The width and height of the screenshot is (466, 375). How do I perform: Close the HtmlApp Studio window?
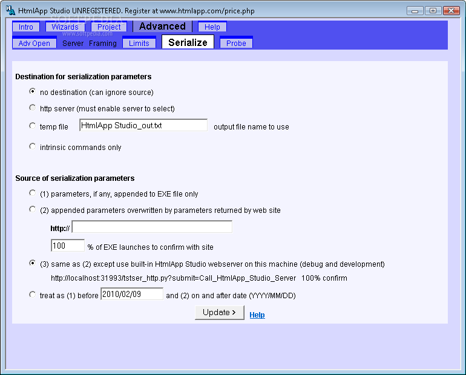tap(451, 11)
